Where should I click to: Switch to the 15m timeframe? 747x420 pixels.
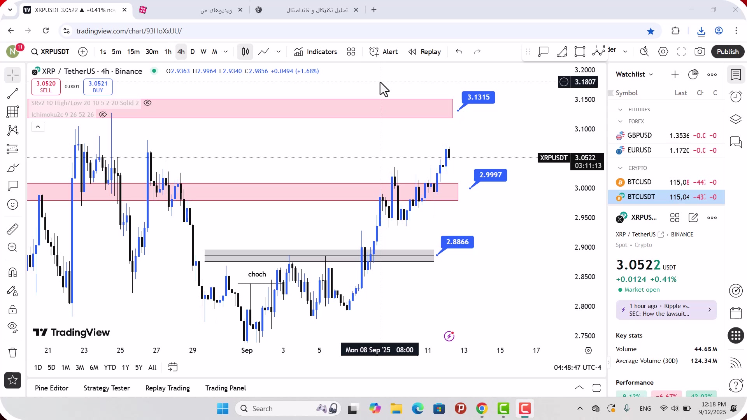click(x=133, y=52)
